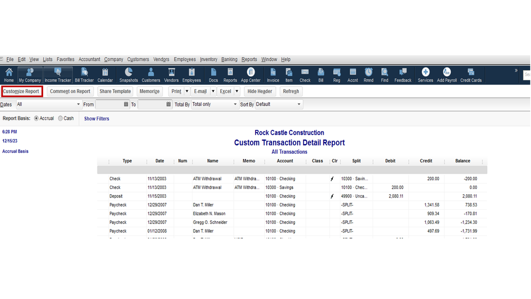This screenshot has height=299, width=531.
Task: Open the Calendar icon
Action: point(105,75)
